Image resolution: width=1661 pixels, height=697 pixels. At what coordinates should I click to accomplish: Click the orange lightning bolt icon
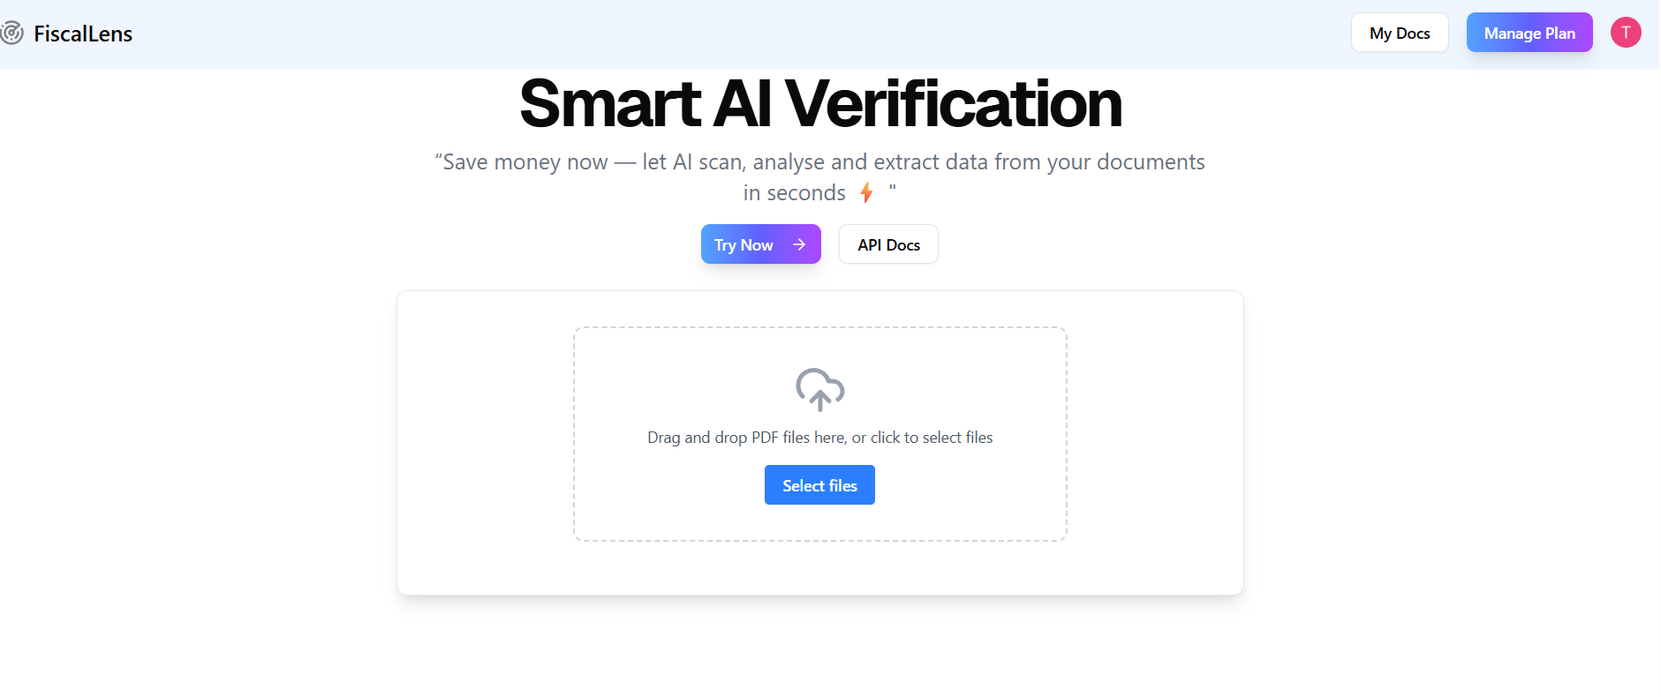[867, 192]
